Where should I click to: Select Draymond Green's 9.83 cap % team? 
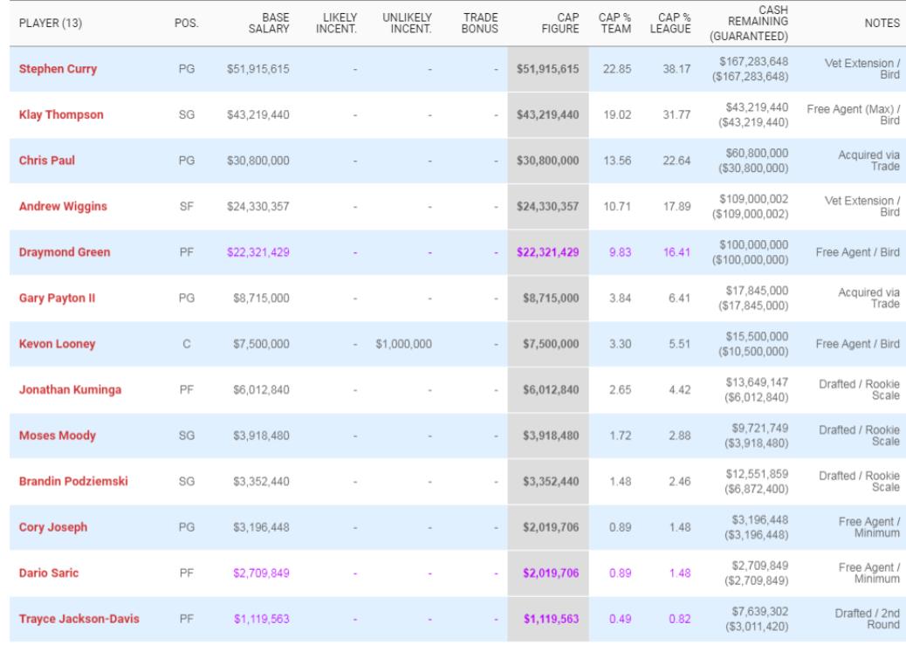(620, 252)
